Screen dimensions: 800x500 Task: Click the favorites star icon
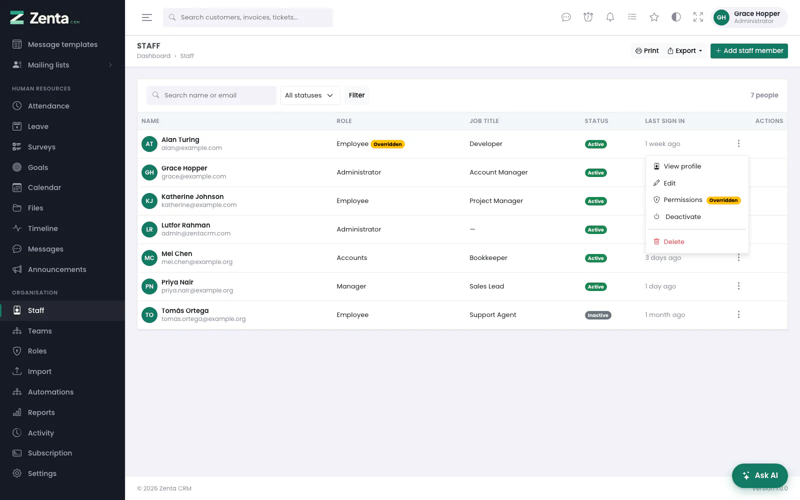tap(654, 17)
